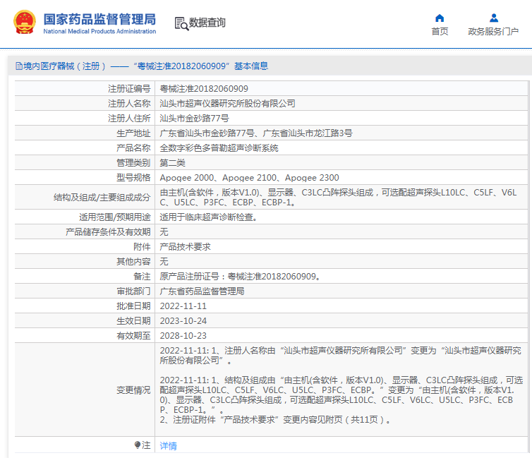Click the 备注 label

pyautogui.click(x=142, y=277)
